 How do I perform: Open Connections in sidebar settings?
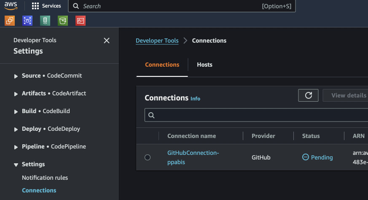[x=39, y=190]
